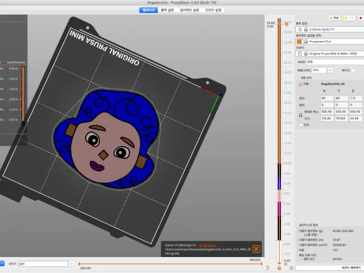Click the rotation Y field
The height and width of the screenshot is (273, 364).
tap(341, 105)
